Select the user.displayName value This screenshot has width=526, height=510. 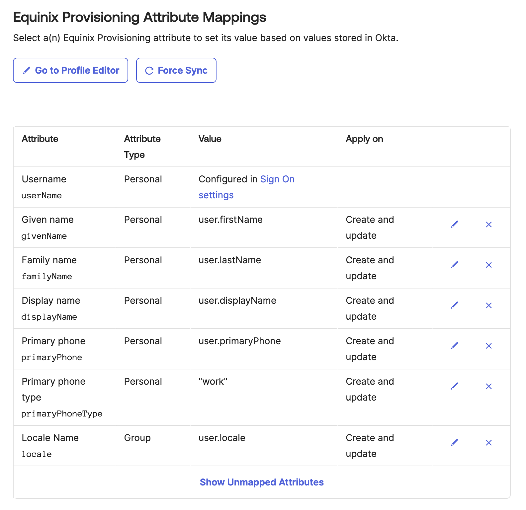point(237,300)
